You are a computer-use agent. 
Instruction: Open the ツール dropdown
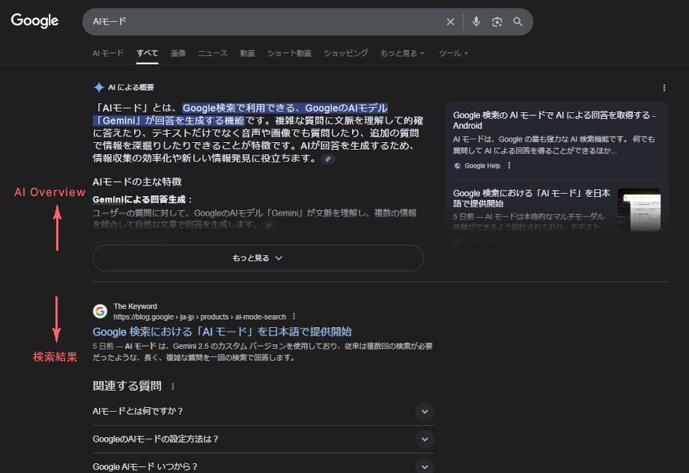tap(453, 53)
